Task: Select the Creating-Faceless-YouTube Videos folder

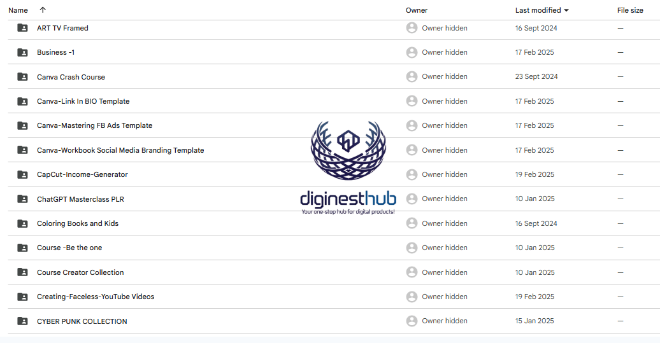Action: pos(96,297)
